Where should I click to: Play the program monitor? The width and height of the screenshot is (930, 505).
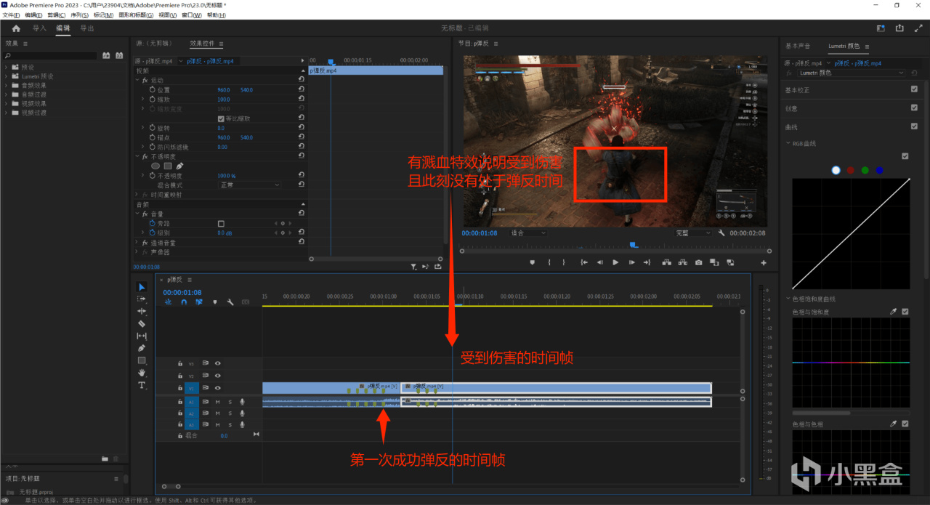[x=615, y=262]
